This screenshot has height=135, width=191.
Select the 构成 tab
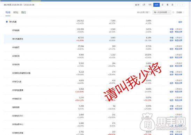pos(8,12)
